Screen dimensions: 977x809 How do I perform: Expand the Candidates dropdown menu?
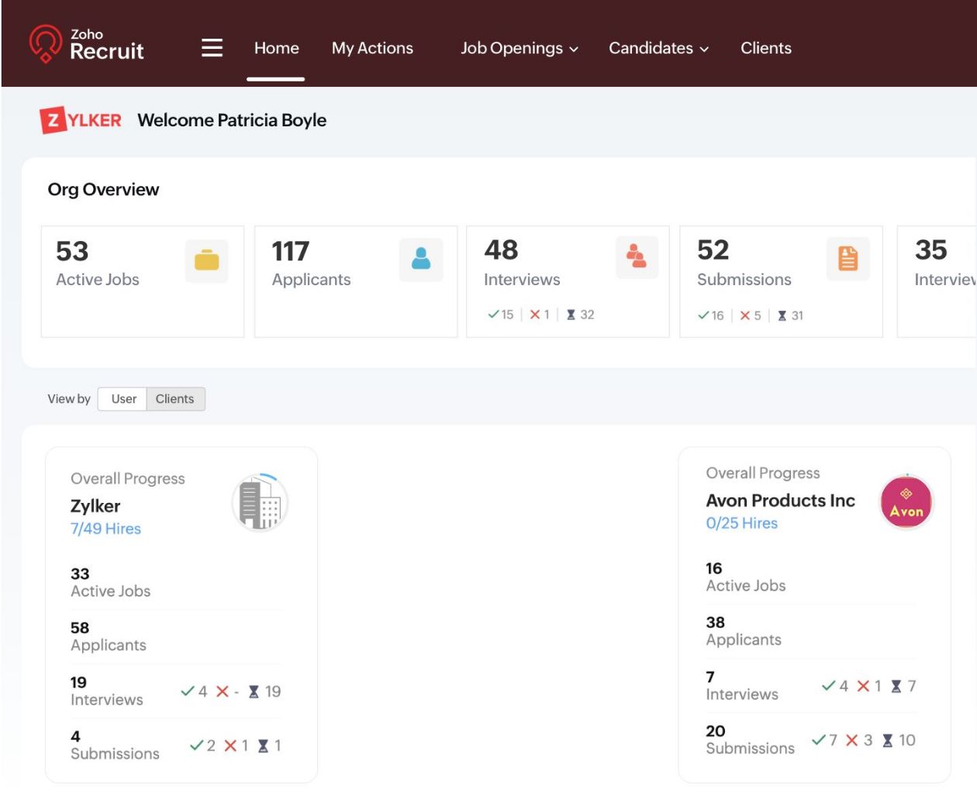[x=658, y=48]
